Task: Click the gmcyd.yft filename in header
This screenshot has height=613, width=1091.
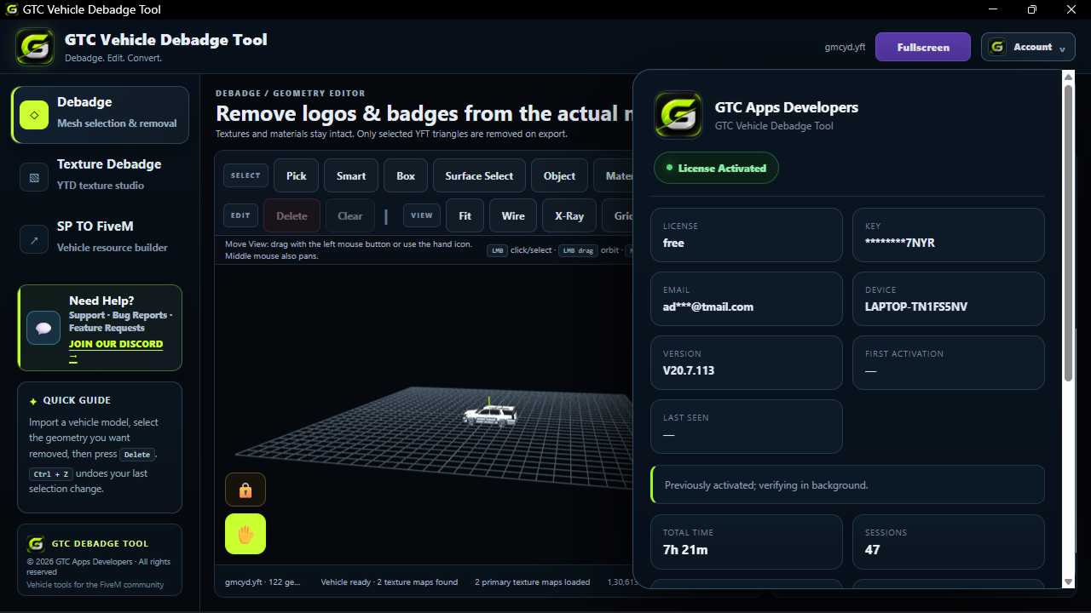Action: [845, 47]
